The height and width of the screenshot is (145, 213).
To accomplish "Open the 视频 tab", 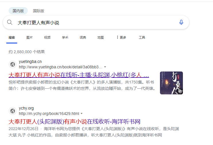I will pyautogui.click(x=47, y=37).
